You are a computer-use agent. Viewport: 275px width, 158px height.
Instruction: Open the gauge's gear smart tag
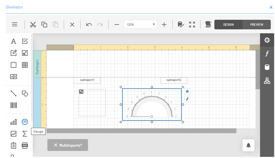click(x=187, y=91)
